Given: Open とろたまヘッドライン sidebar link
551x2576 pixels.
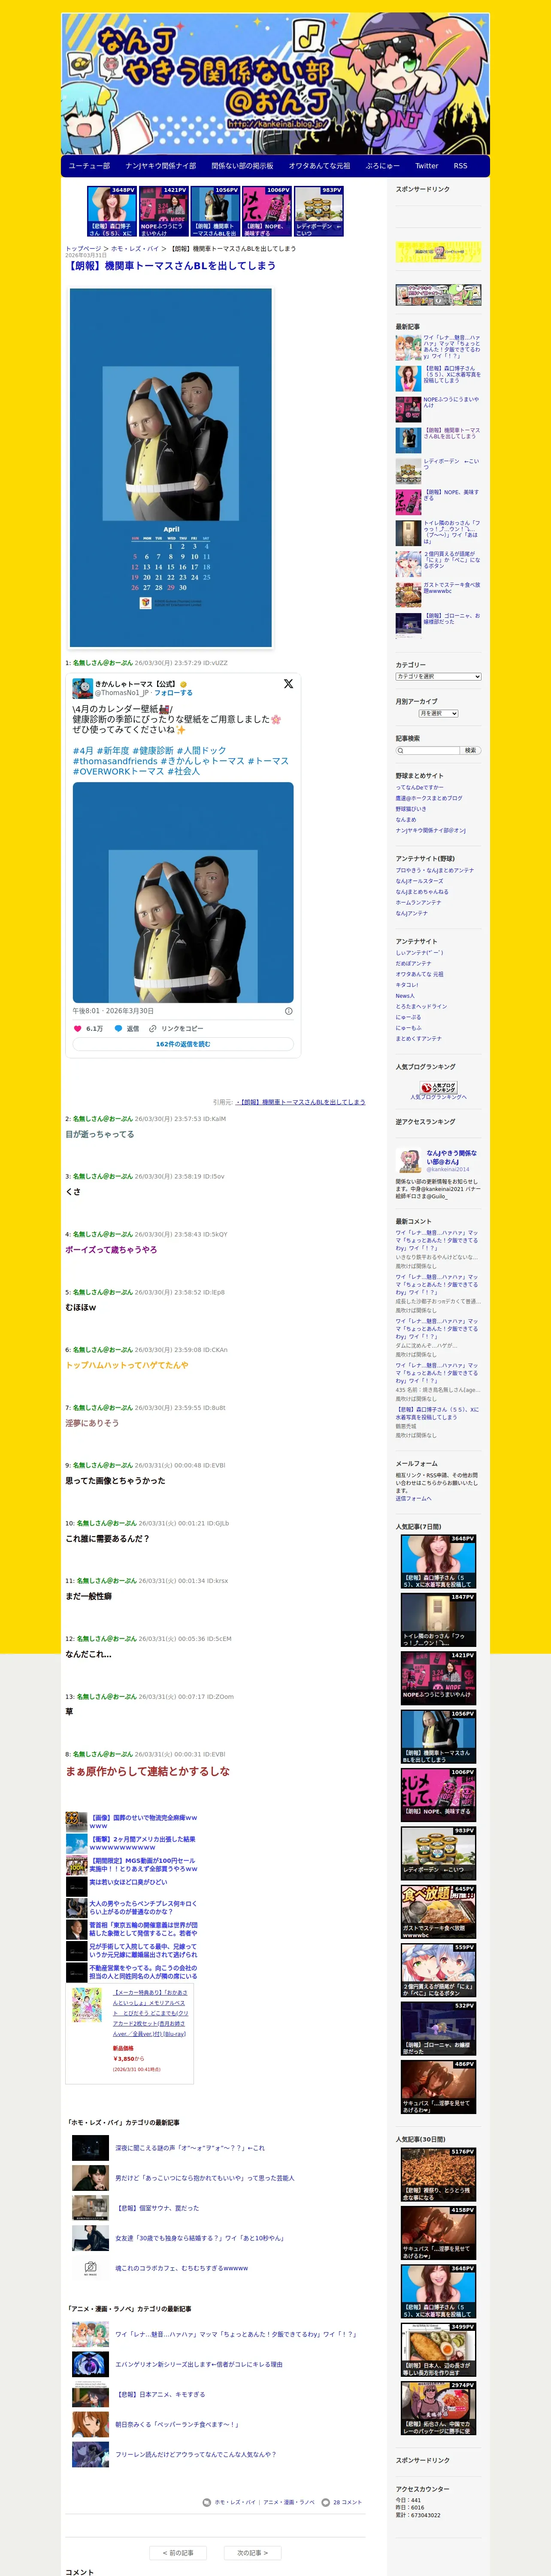Looking at the screenshot, I should pos(421,1006).
